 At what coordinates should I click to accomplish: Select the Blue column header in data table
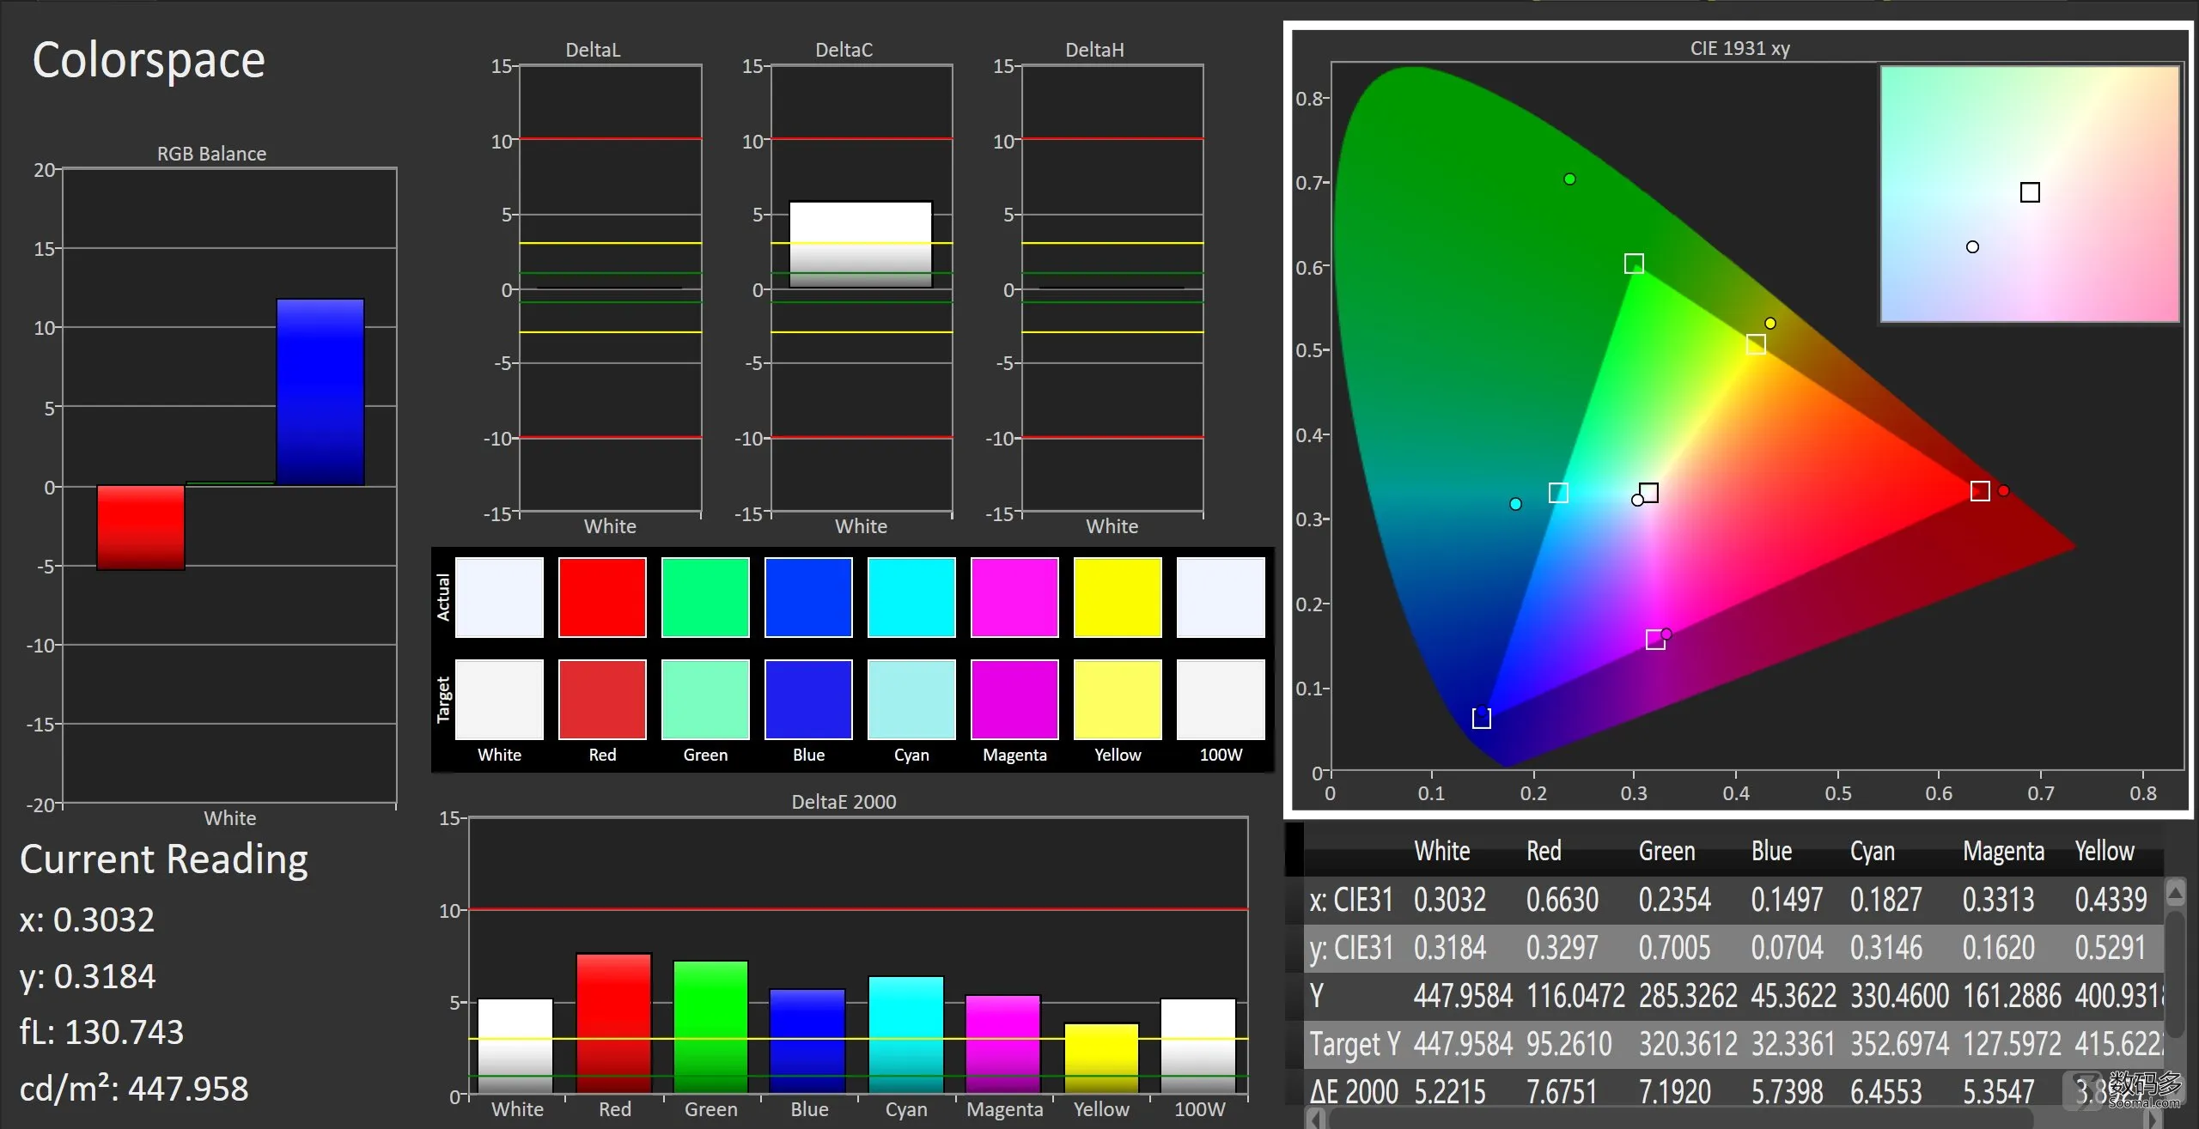(1772, 852)
